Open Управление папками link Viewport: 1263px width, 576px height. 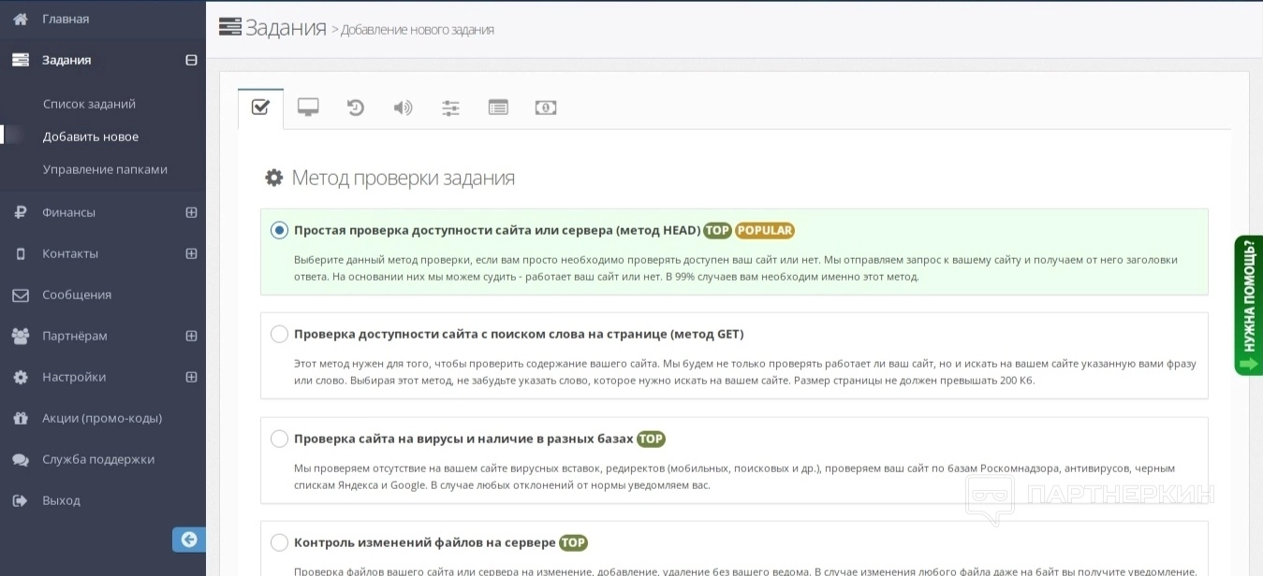click(105, 169)
